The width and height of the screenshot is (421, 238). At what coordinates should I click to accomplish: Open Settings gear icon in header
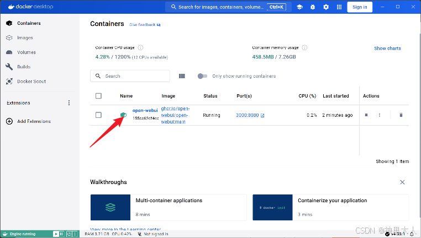click(x=326, y=7)
